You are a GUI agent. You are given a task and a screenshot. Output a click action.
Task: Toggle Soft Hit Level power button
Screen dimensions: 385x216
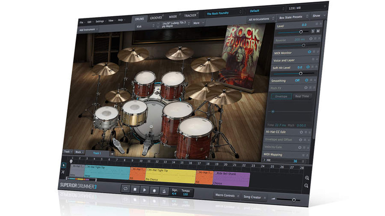click(x=308, y=67)
